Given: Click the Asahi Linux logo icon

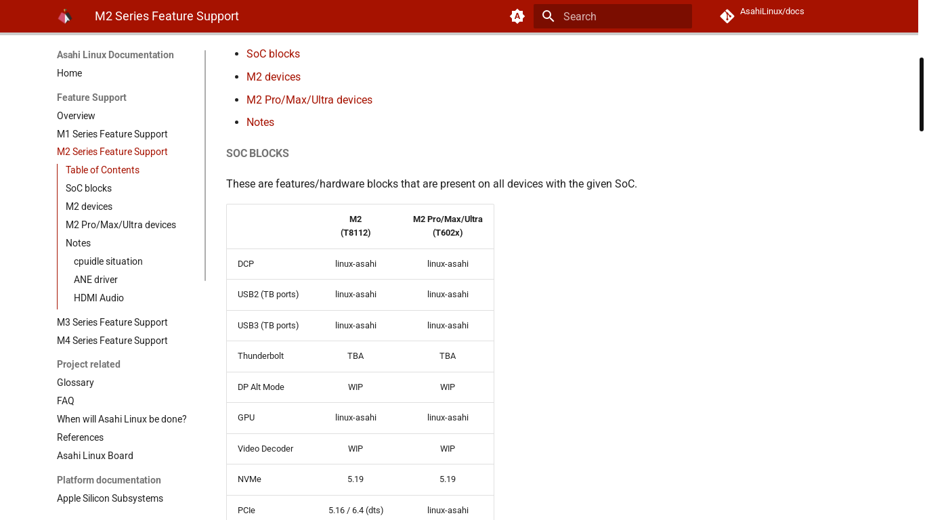Looking at the screenshot, I should [65, 16].
